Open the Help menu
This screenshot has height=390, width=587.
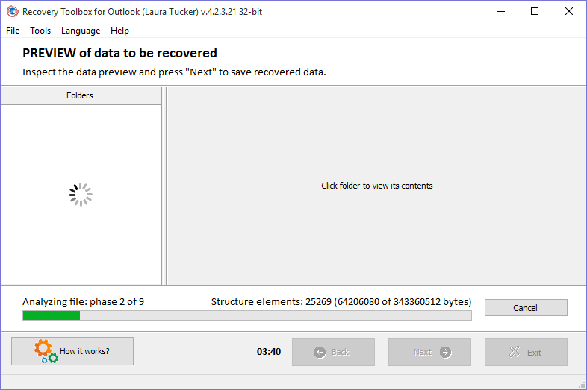click(119, 31)
